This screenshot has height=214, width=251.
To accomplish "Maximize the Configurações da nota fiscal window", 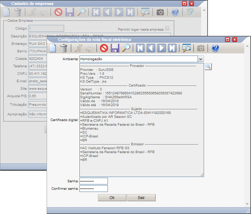I will coord(227,40).
